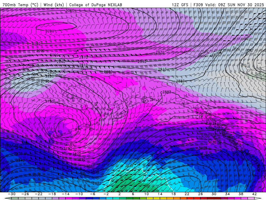This screenshot has width=266, height=200.
Task: Click the 34 value on the temperature scale
Action: [227, 194]
